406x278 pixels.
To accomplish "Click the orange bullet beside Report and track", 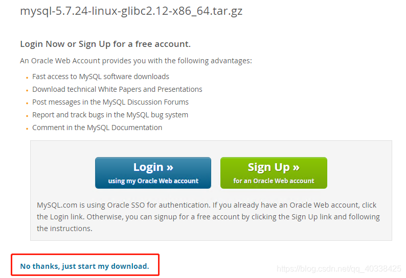I will click(27, 116).
